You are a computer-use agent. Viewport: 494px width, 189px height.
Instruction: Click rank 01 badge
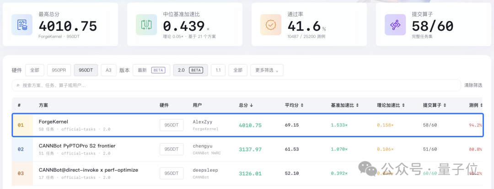point(21,125)
